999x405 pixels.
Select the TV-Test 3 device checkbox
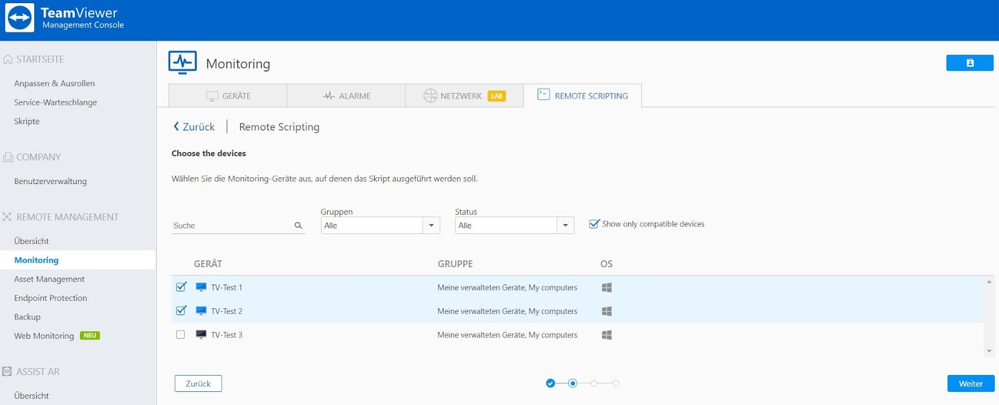[180, 334]
